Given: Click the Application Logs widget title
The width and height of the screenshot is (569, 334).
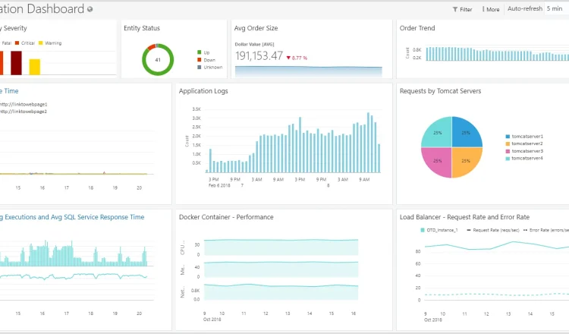Looking at the screenshot, I should coord(203,91).
